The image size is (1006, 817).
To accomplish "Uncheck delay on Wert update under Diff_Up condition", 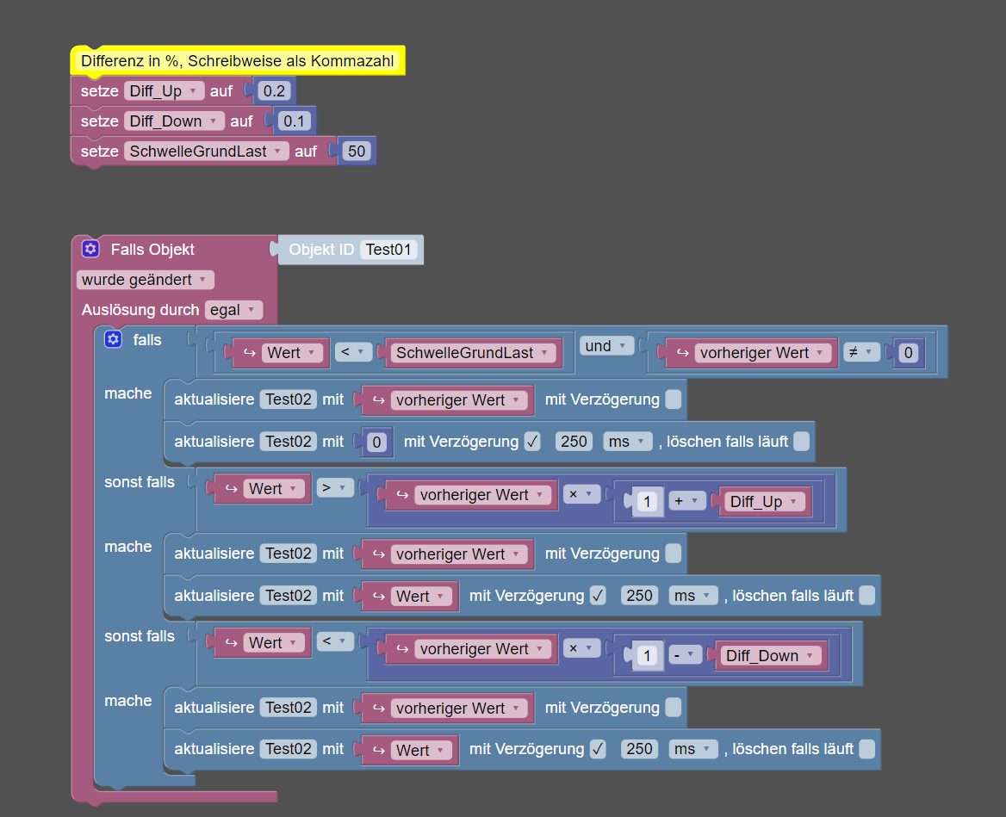I will (598, 595).
